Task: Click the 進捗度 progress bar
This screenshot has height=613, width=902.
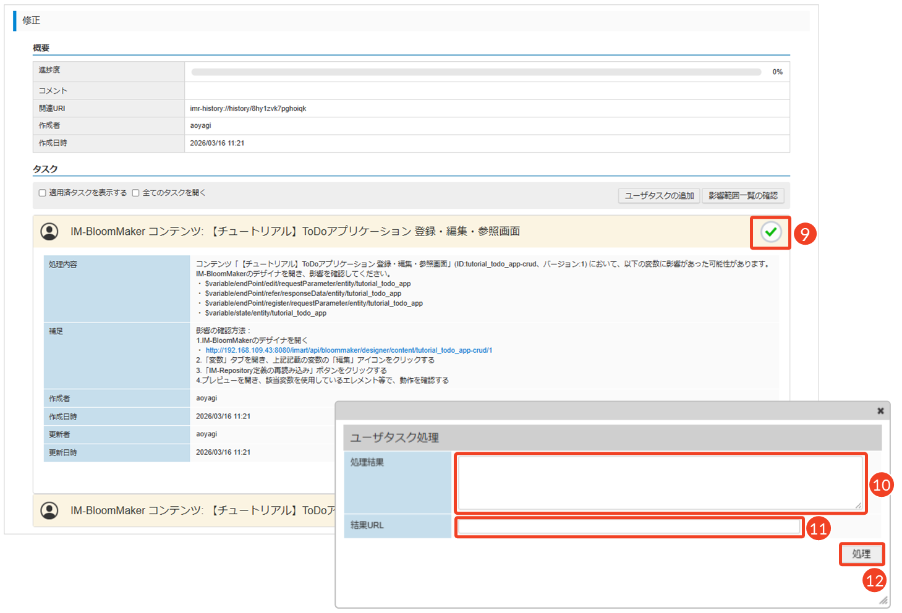Action: (x=476, y=72)
